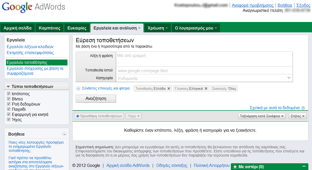Viewport: 312px width, 170px height.
Task: Open the Λήψη dropdown
Action: coord(134,116)
